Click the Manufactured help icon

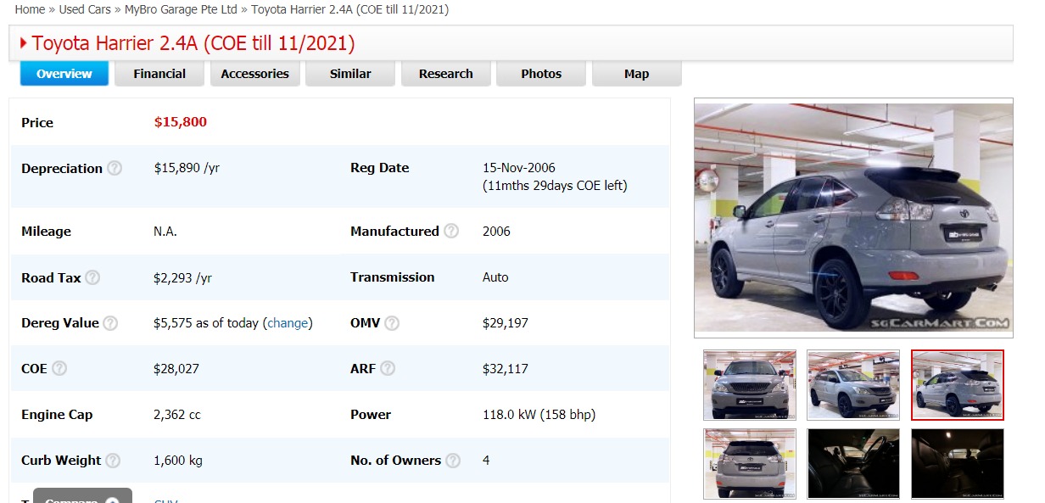[451, 232]
